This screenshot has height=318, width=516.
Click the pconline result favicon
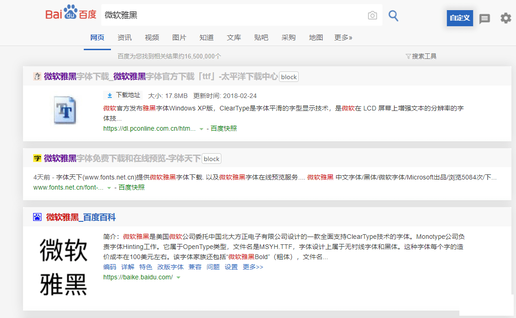[x=37, y=76]
